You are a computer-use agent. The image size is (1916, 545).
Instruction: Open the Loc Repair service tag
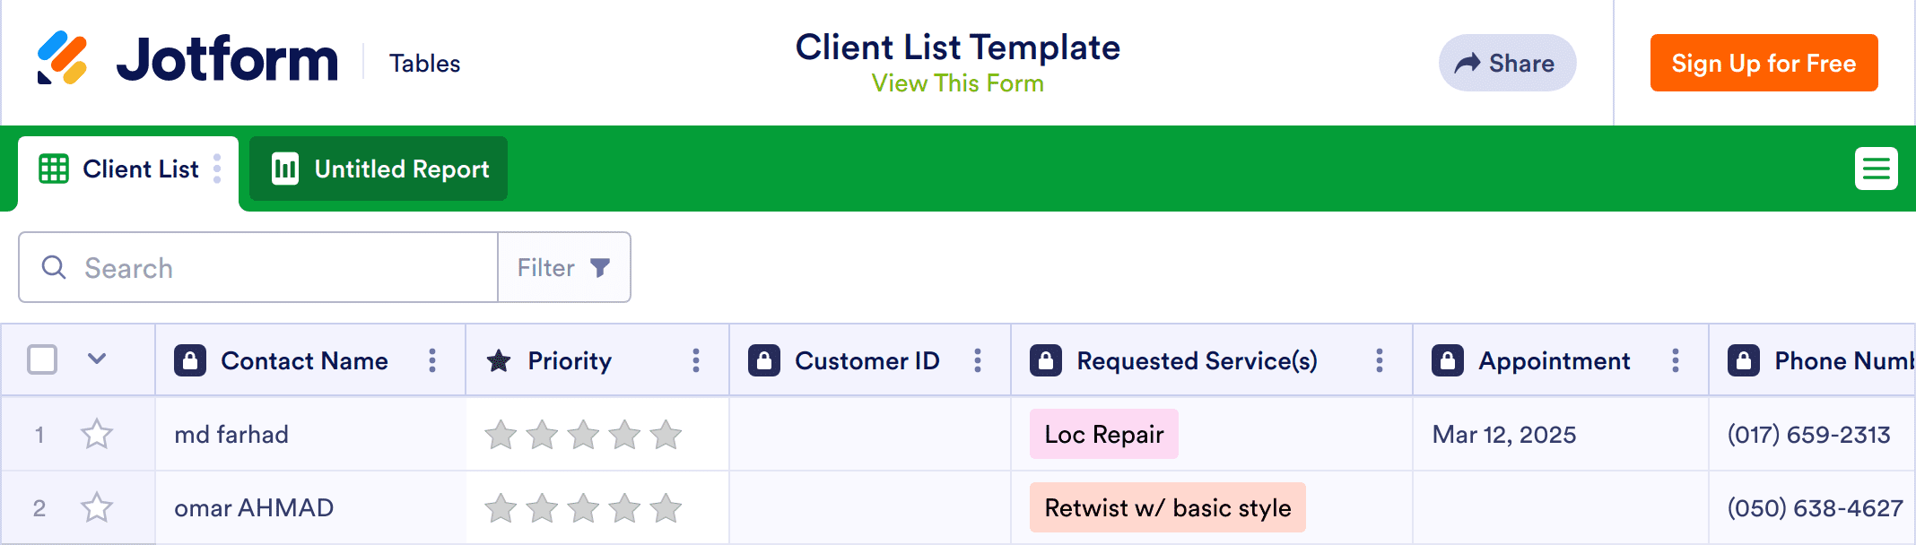tap(1103, 435)
